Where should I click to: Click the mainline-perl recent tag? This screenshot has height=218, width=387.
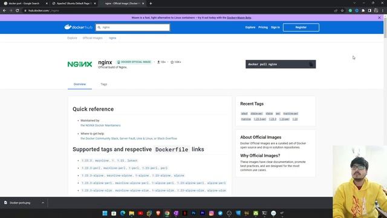(290, 113)
